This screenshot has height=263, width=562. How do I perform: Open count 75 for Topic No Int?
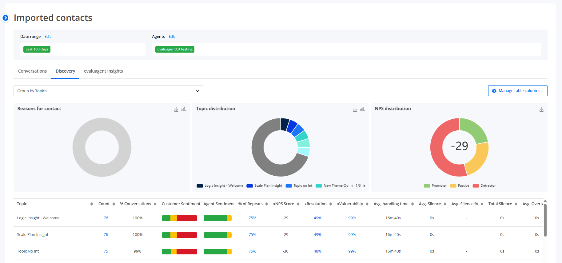point(106,251)
